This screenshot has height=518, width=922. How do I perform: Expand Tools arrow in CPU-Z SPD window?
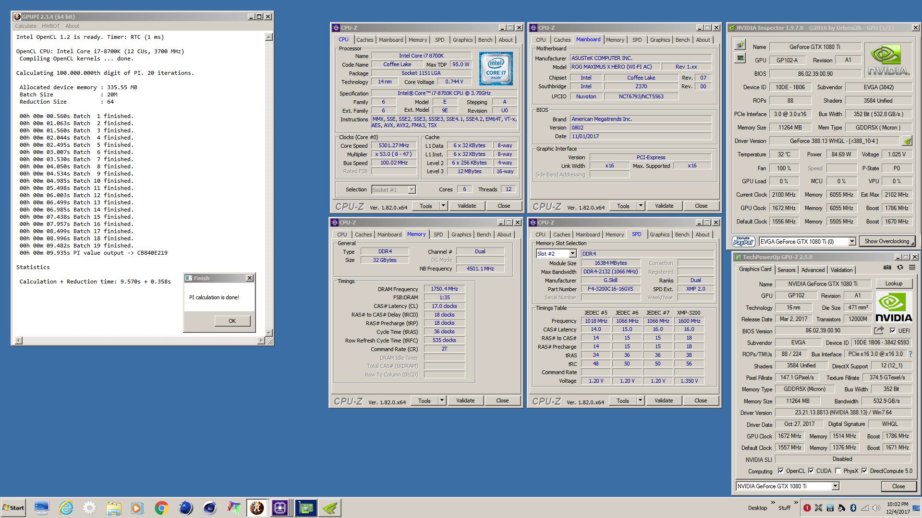click(640, 400)
